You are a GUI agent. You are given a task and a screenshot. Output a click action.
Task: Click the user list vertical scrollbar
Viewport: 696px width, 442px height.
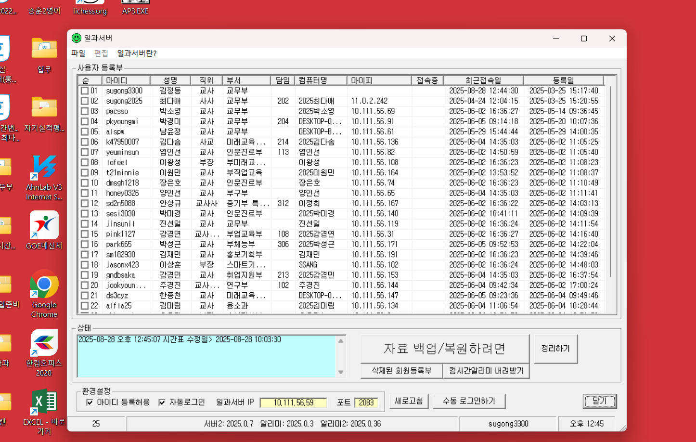pos(610,182)
